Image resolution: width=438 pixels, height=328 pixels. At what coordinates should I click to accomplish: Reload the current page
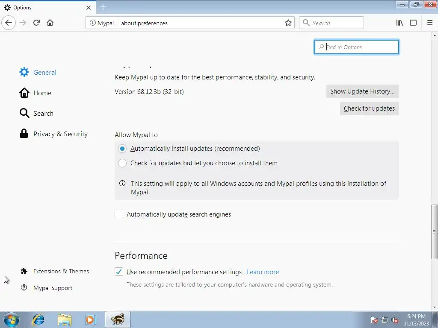(x=36, y=23)
